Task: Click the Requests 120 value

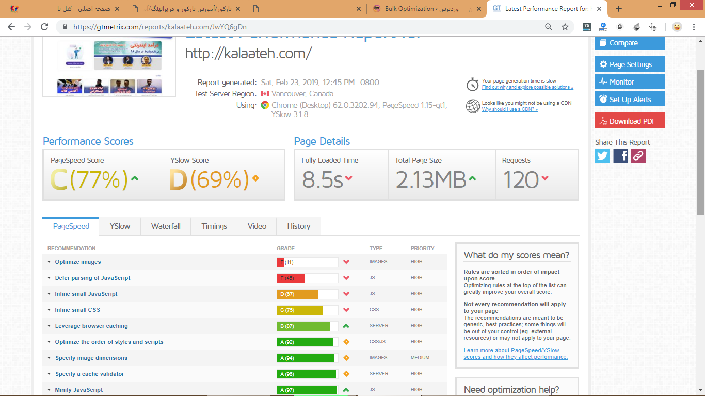Action: 521,179
